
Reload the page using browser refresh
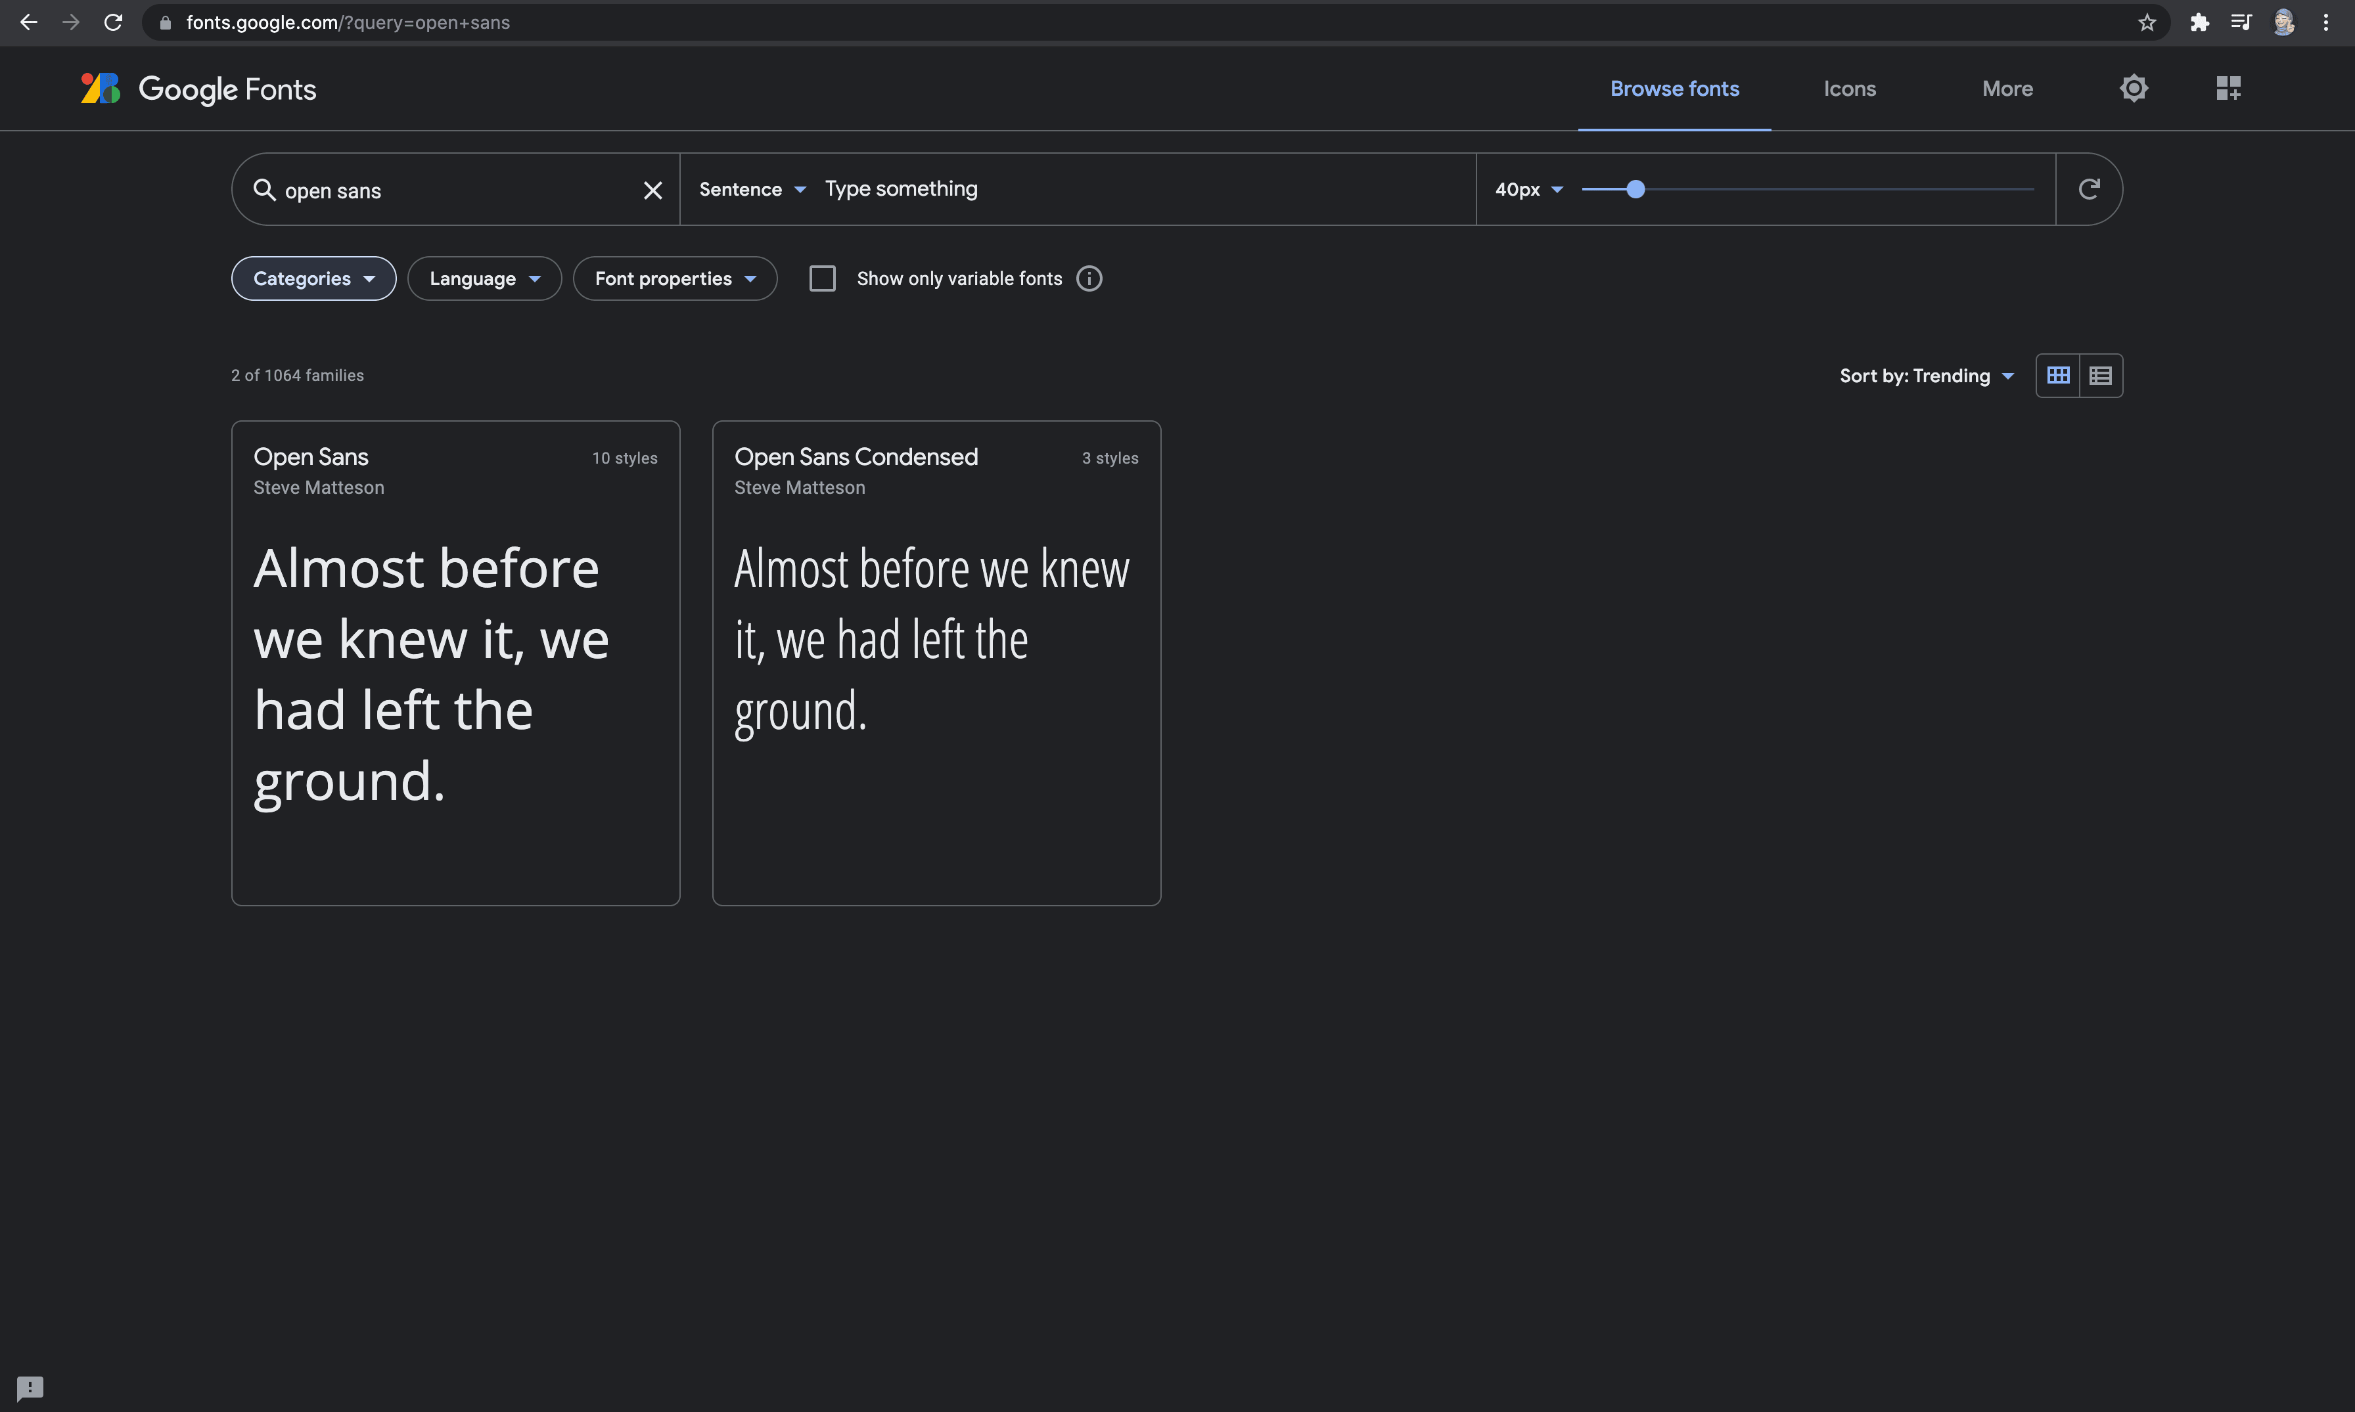[x=113, y=22]
